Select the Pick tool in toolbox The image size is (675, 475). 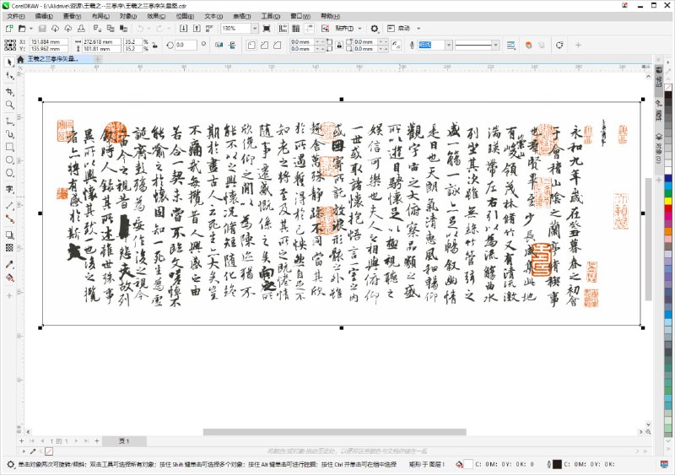[9, 62]
